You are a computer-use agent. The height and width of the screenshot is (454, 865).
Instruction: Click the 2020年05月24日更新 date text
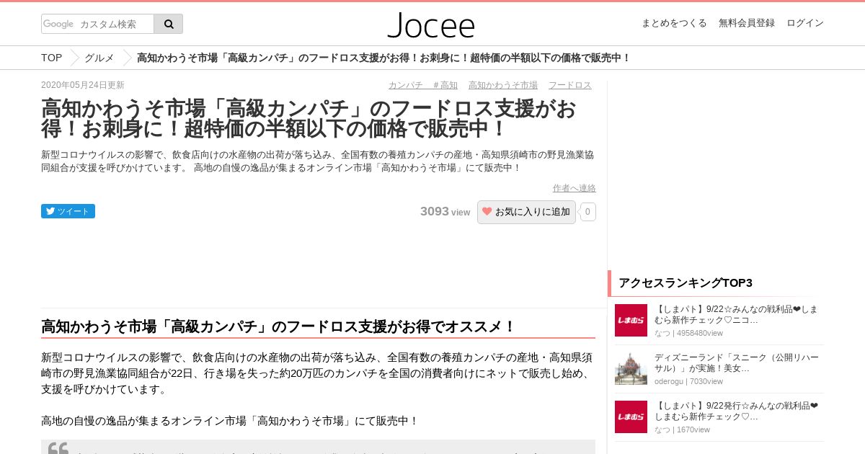point(83,85)
